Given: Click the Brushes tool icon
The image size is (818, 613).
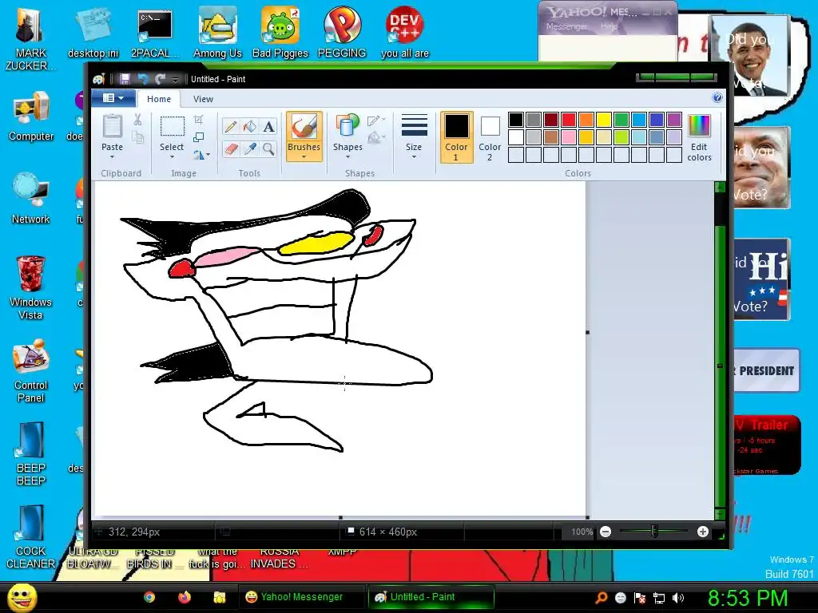Looking at the screenshot, I should 304,126.
